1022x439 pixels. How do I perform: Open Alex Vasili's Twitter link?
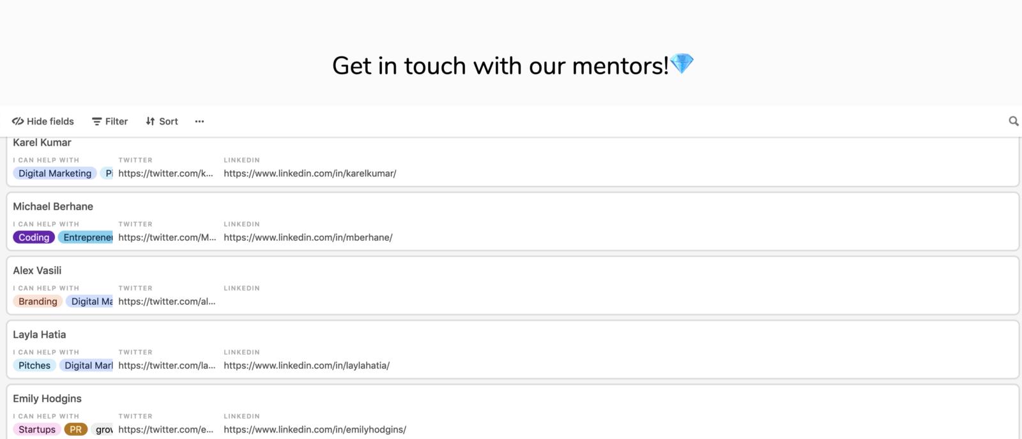point(167,302)
